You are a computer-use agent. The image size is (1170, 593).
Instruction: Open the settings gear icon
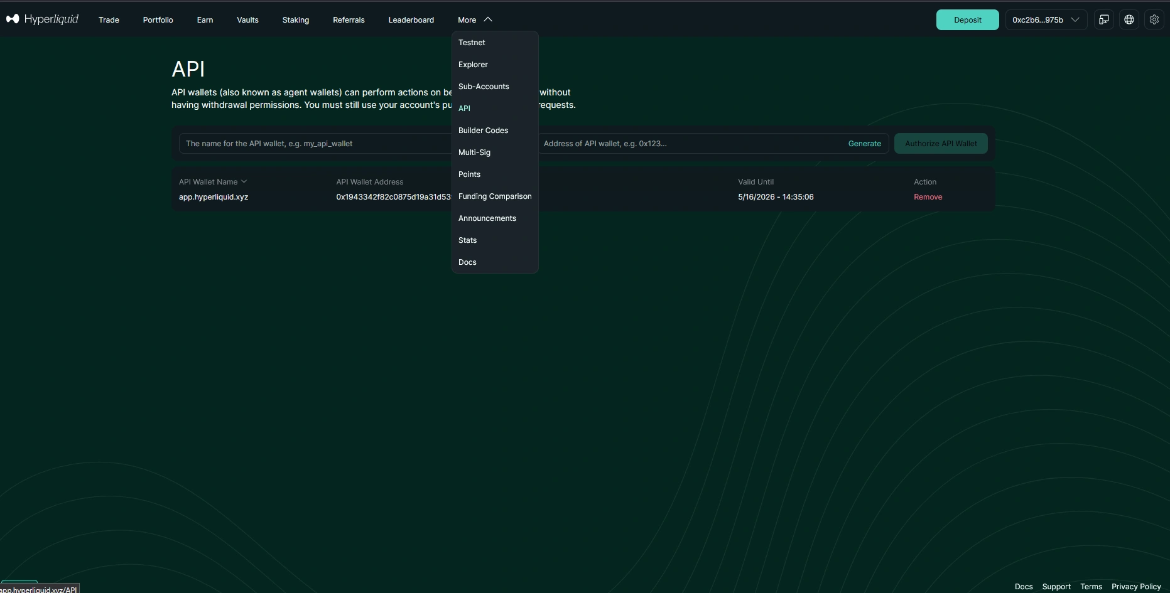[x=1154, y=19]
